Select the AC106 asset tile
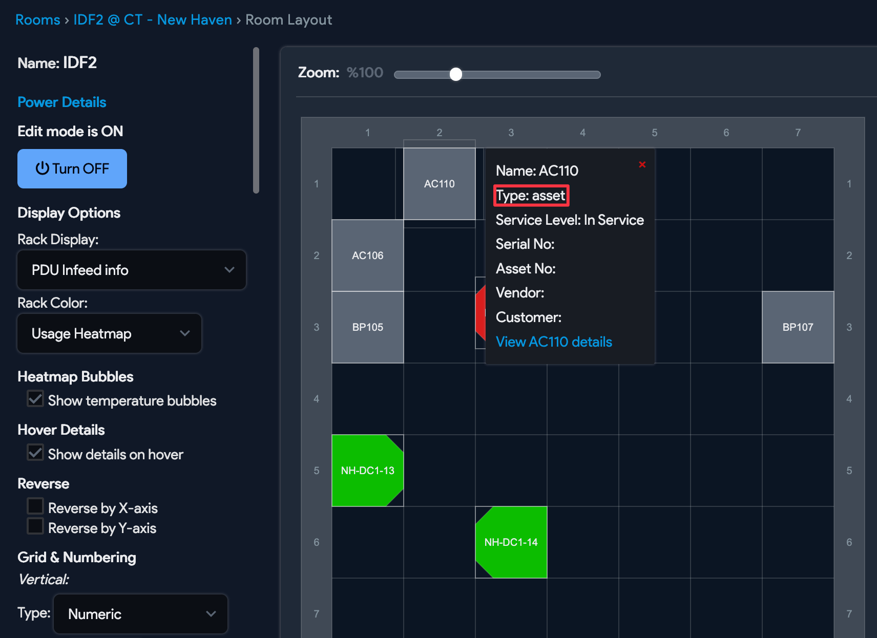 (367, 256)
